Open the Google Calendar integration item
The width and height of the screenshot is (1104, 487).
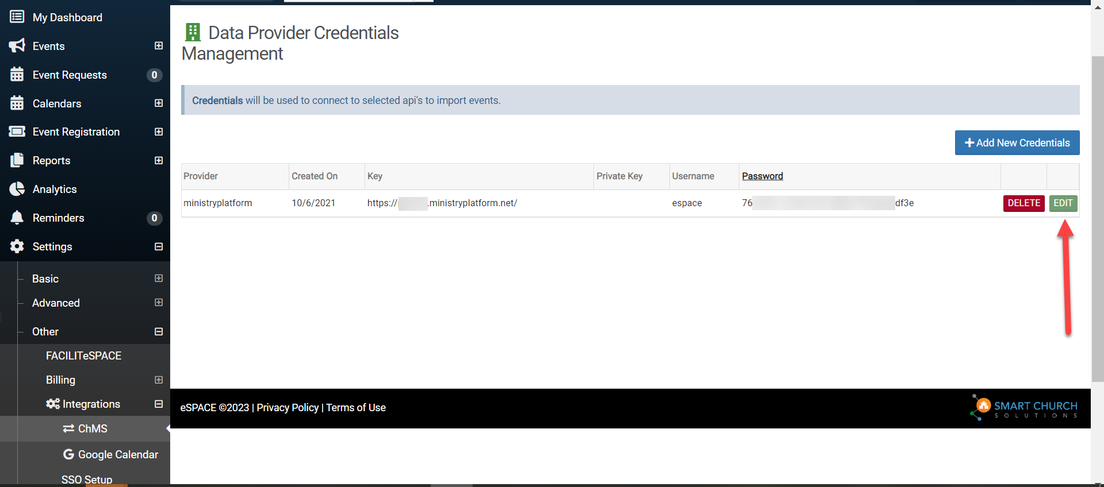[x=118, y=454]
